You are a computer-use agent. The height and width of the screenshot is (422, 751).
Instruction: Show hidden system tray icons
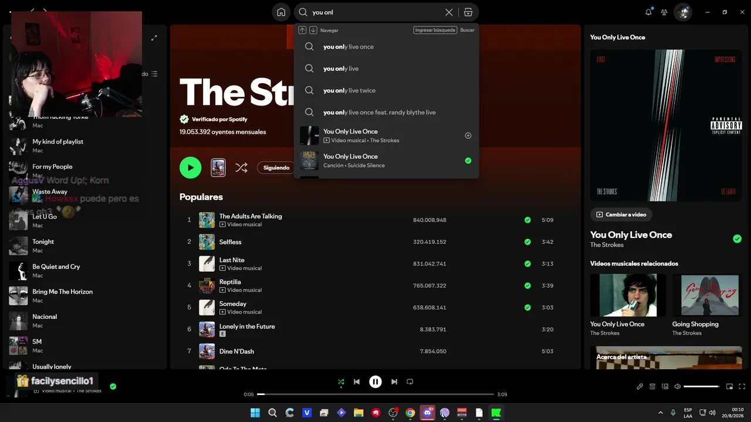point(661,413)
